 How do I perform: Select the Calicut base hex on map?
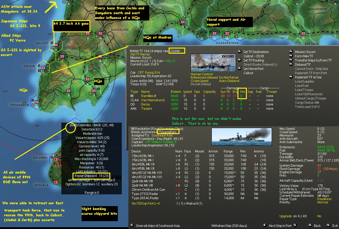point(56,45)
